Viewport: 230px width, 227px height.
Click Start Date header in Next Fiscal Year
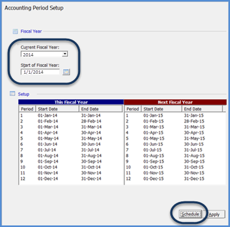point(162,109)
